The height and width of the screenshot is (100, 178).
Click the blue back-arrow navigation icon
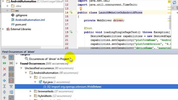tap(4, 81)
